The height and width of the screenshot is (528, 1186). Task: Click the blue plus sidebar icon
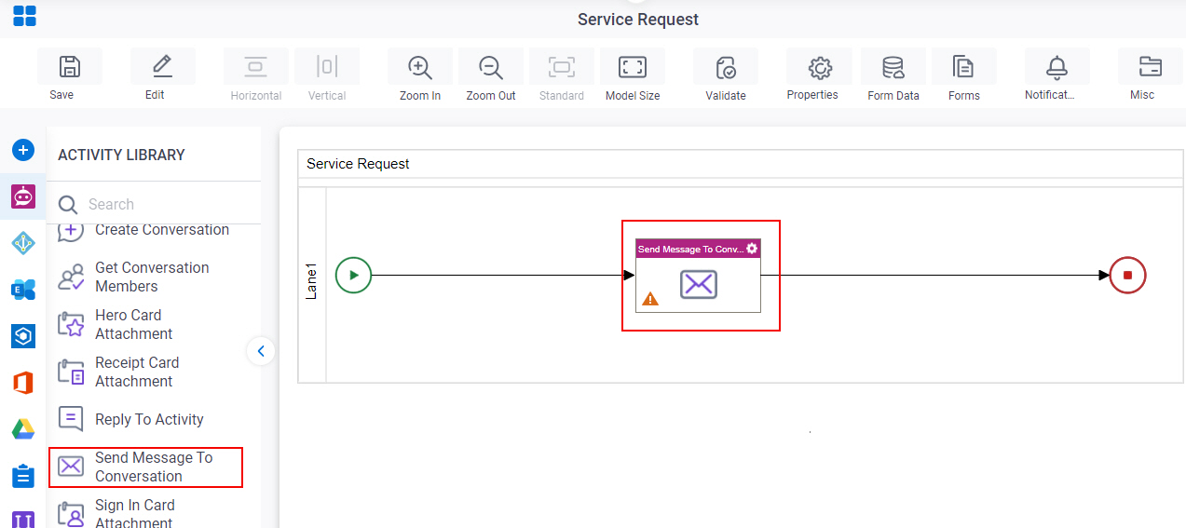23,149
